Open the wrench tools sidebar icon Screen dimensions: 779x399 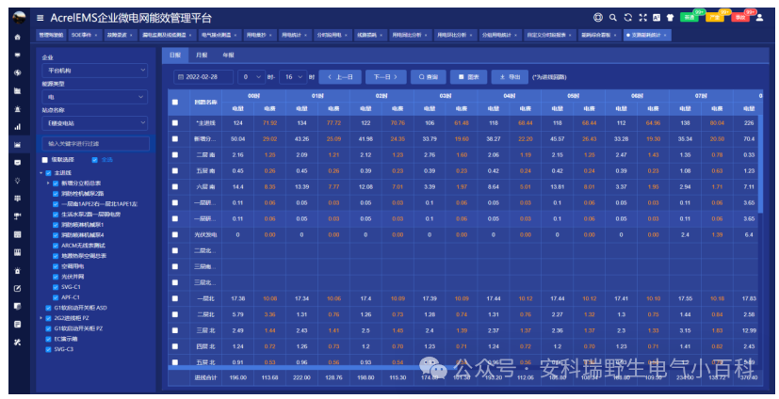click(17, 342)
